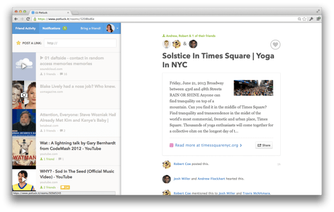Image resolution: width=334 pixels, height=212 pixels.
Task: Play the WHY? Sod In The Seed thumbnail
Action: point(24,180)
